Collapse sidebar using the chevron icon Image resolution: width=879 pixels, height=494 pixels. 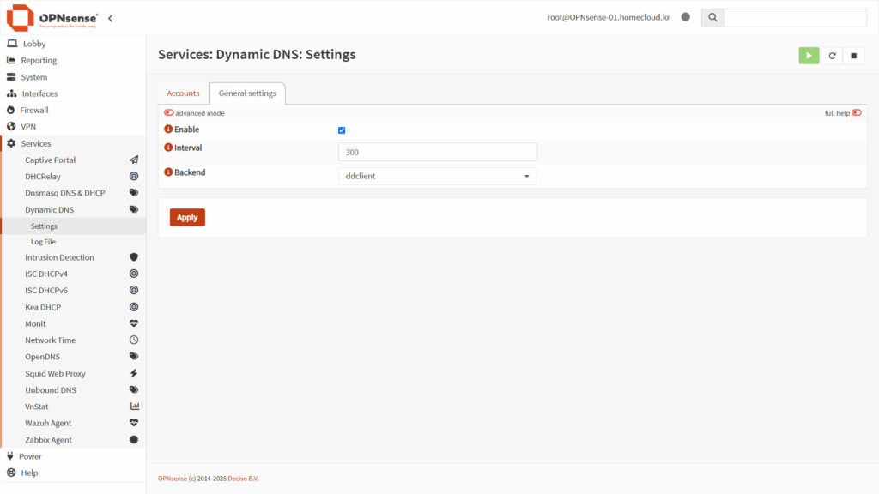coord(111,18)
